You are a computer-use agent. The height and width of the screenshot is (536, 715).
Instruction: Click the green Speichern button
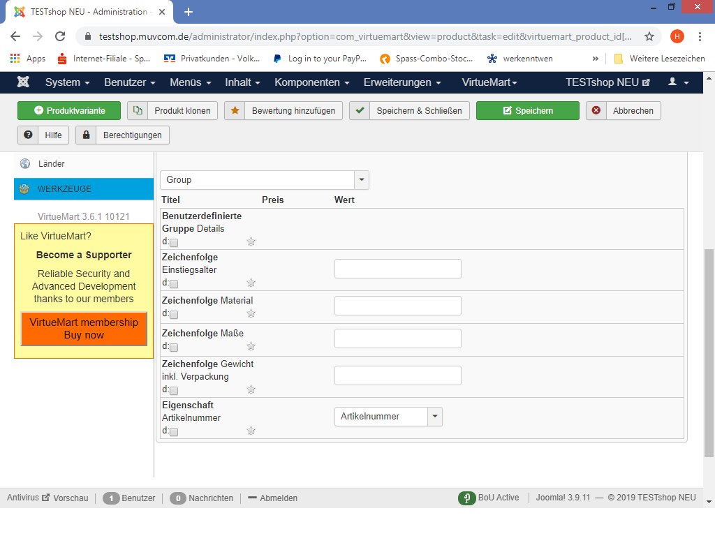pyautogui.click(x=527, y=111)
